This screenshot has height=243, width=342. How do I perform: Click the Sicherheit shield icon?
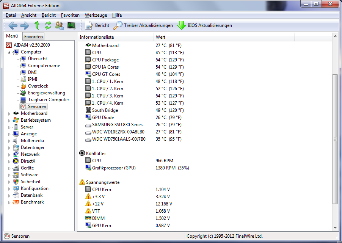[16, 182]
